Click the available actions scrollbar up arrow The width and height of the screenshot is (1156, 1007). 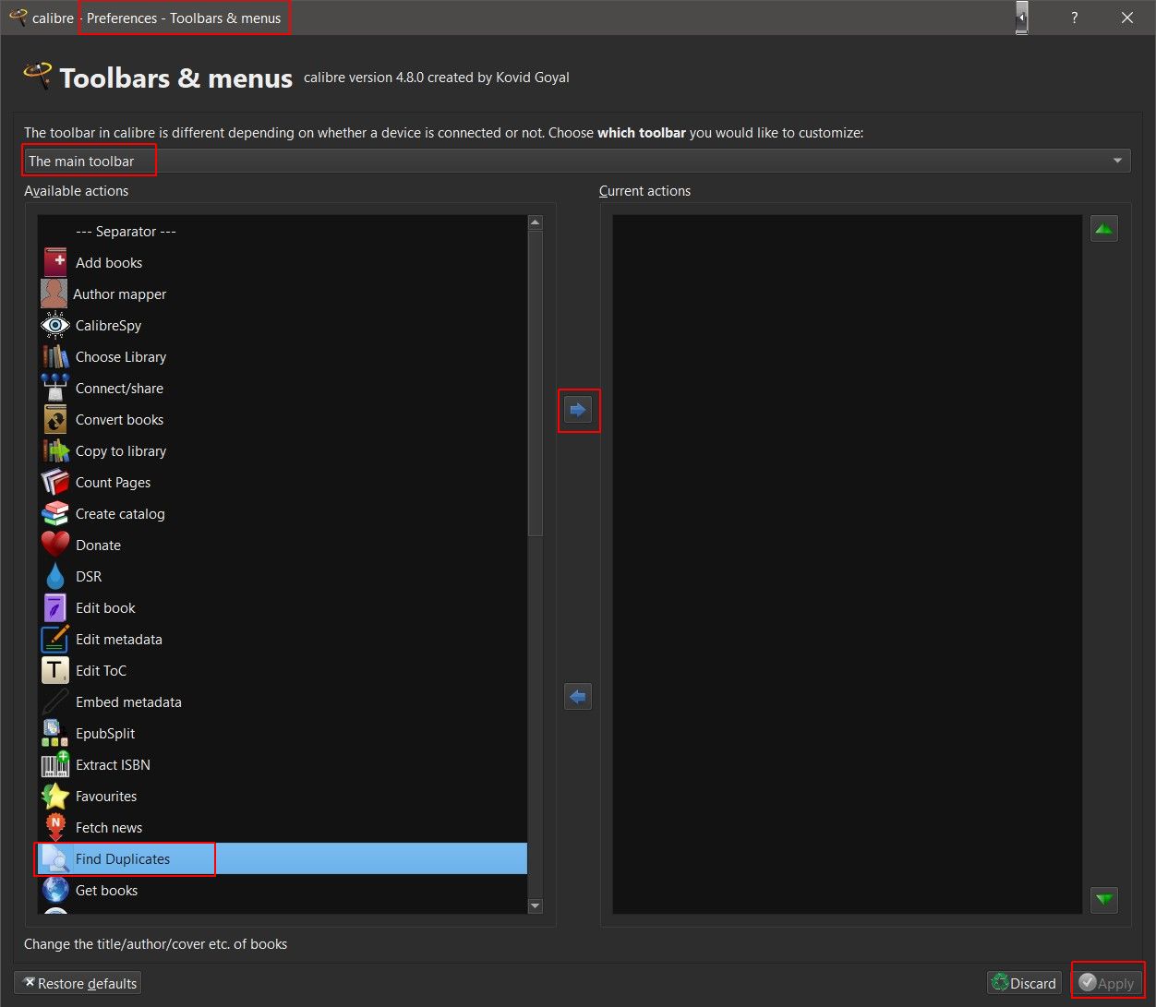click(536, 222)
